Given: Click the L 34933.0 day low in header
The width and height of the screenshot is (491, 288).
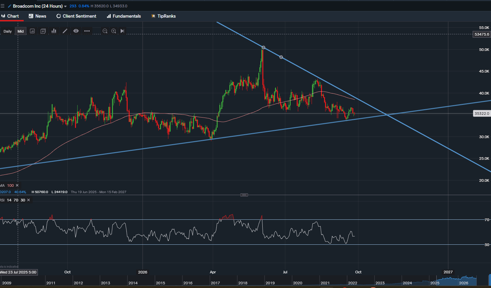Looking at the screenshot, I should click(x=119, y=6).
